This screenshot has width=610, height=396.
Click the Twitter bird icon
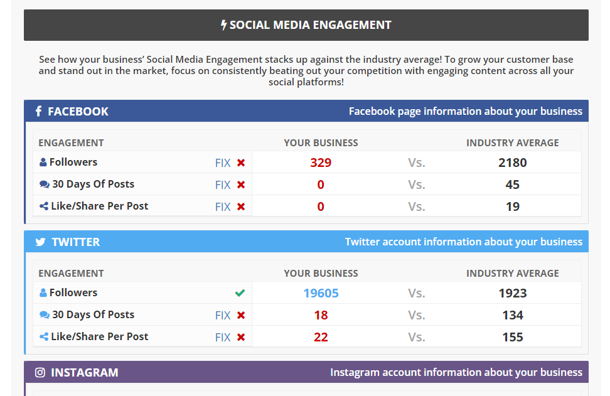[40, 242]
